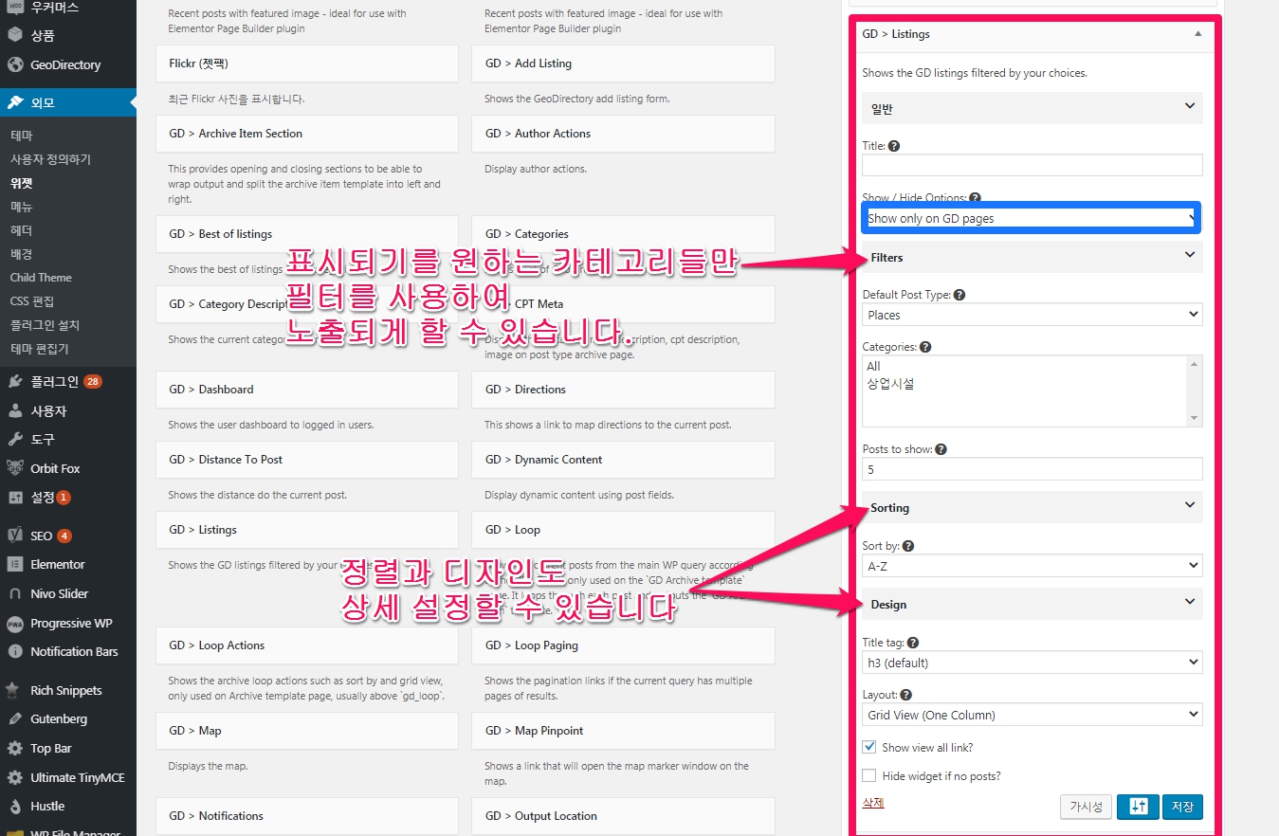The height and width of the screenshot is (836, 1279).
Task: Click the Appearance (외모) brush icon
Action: click(14, 102)
